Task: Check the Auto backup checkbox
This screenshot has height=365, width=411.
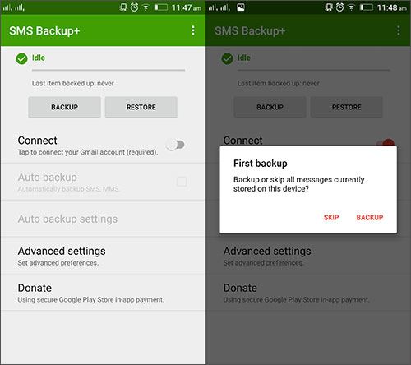Action: 182,182
